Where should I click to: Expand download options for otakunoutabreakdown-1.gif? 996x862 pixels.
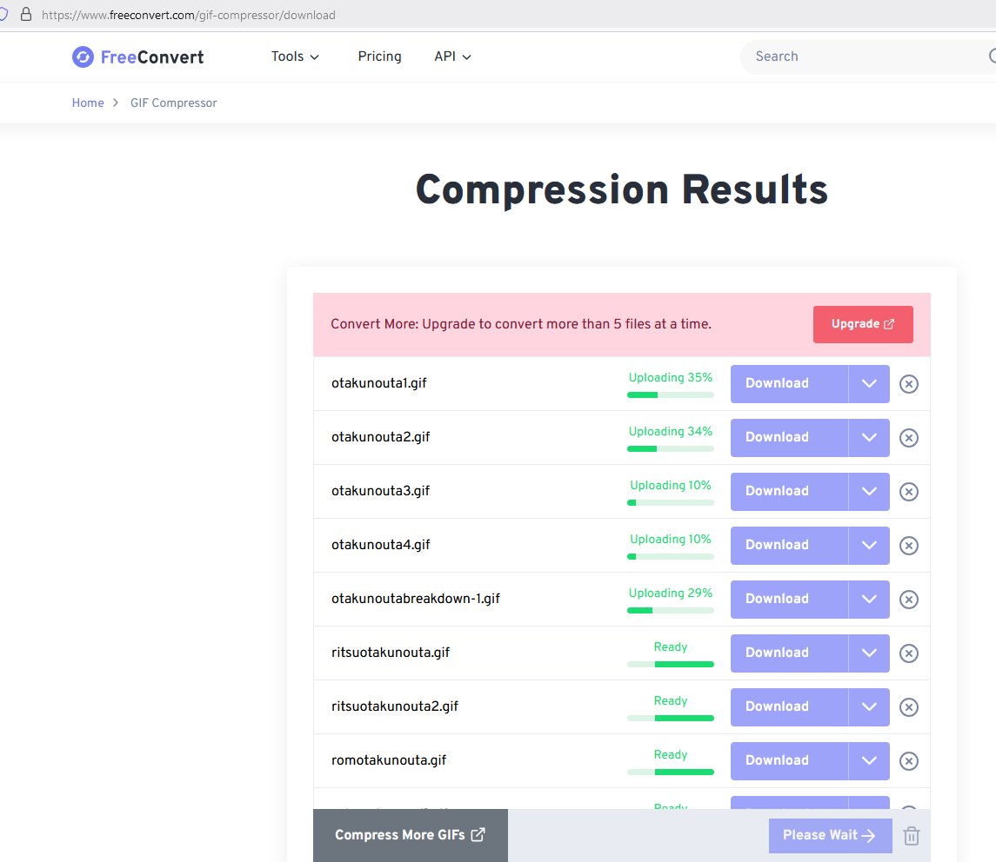point(869,600)
